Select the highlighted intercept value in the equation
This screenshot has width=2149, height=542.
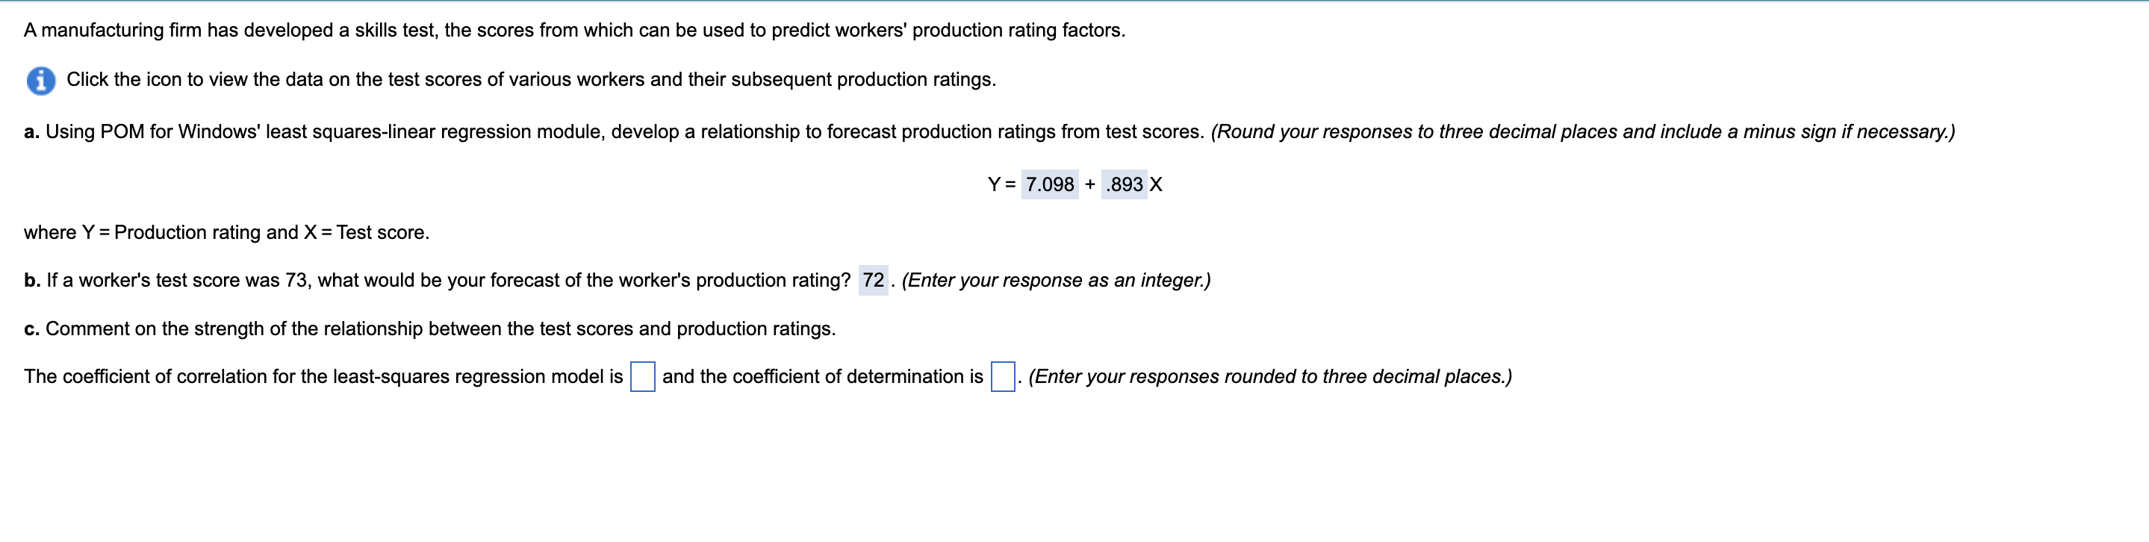point(1049,185)
